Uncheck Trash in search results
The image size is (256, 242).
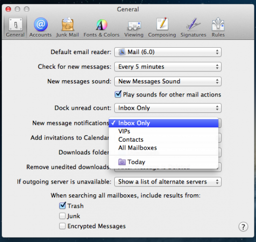63,206
